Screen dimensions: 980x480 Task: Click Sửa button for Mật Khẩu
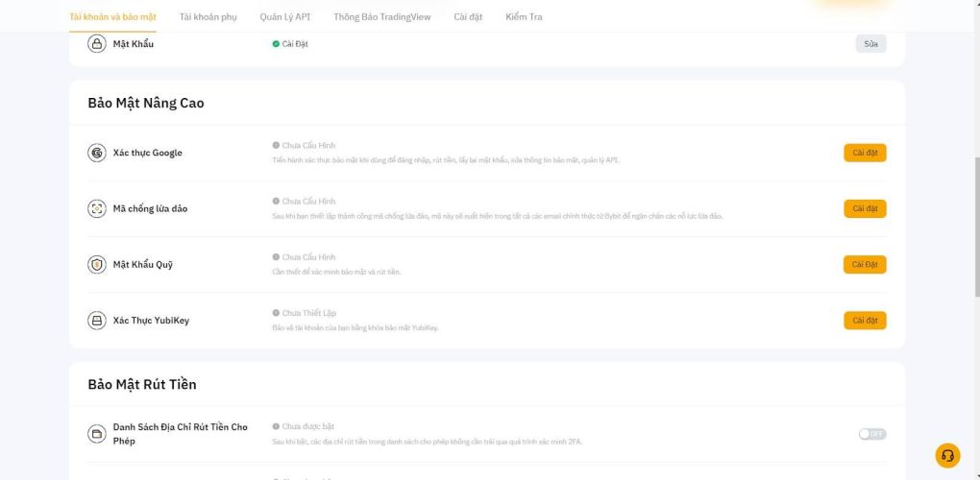tap(870, 44)
